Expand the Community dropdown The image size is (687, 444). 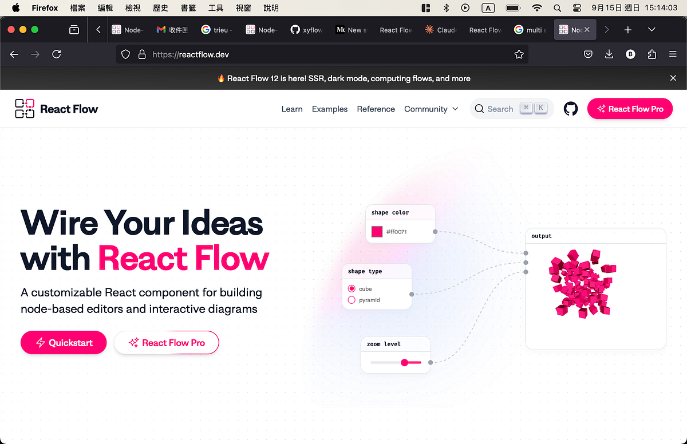coord(431,109)
